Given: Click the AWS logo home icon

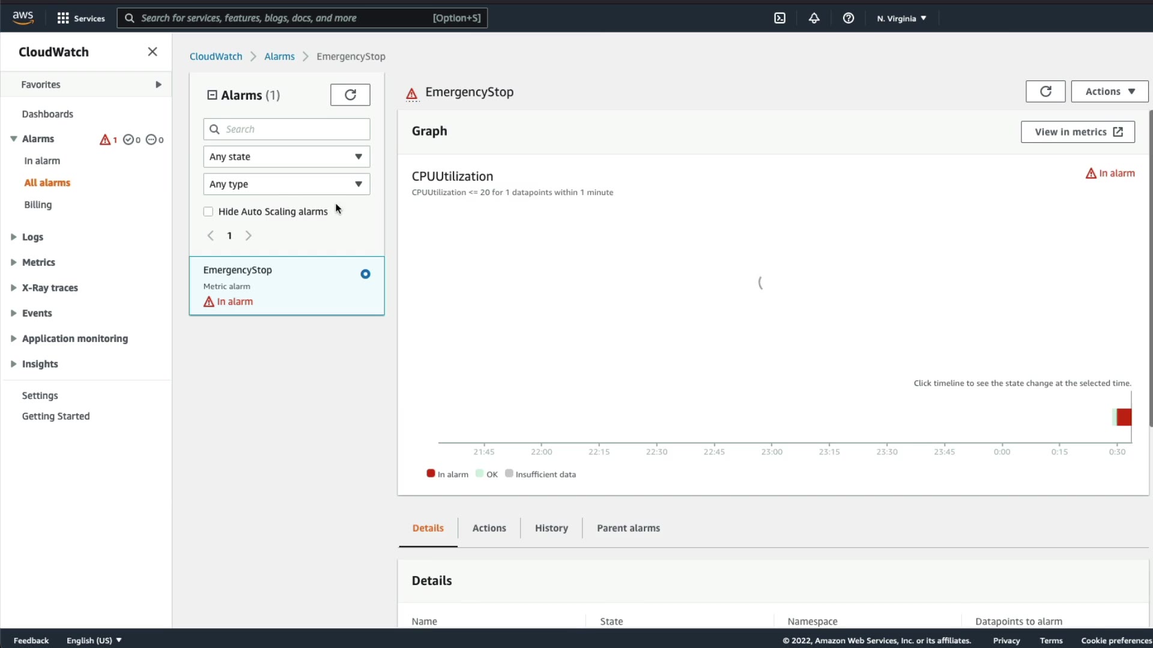Looking at the screenshot, I should point(23,18).
